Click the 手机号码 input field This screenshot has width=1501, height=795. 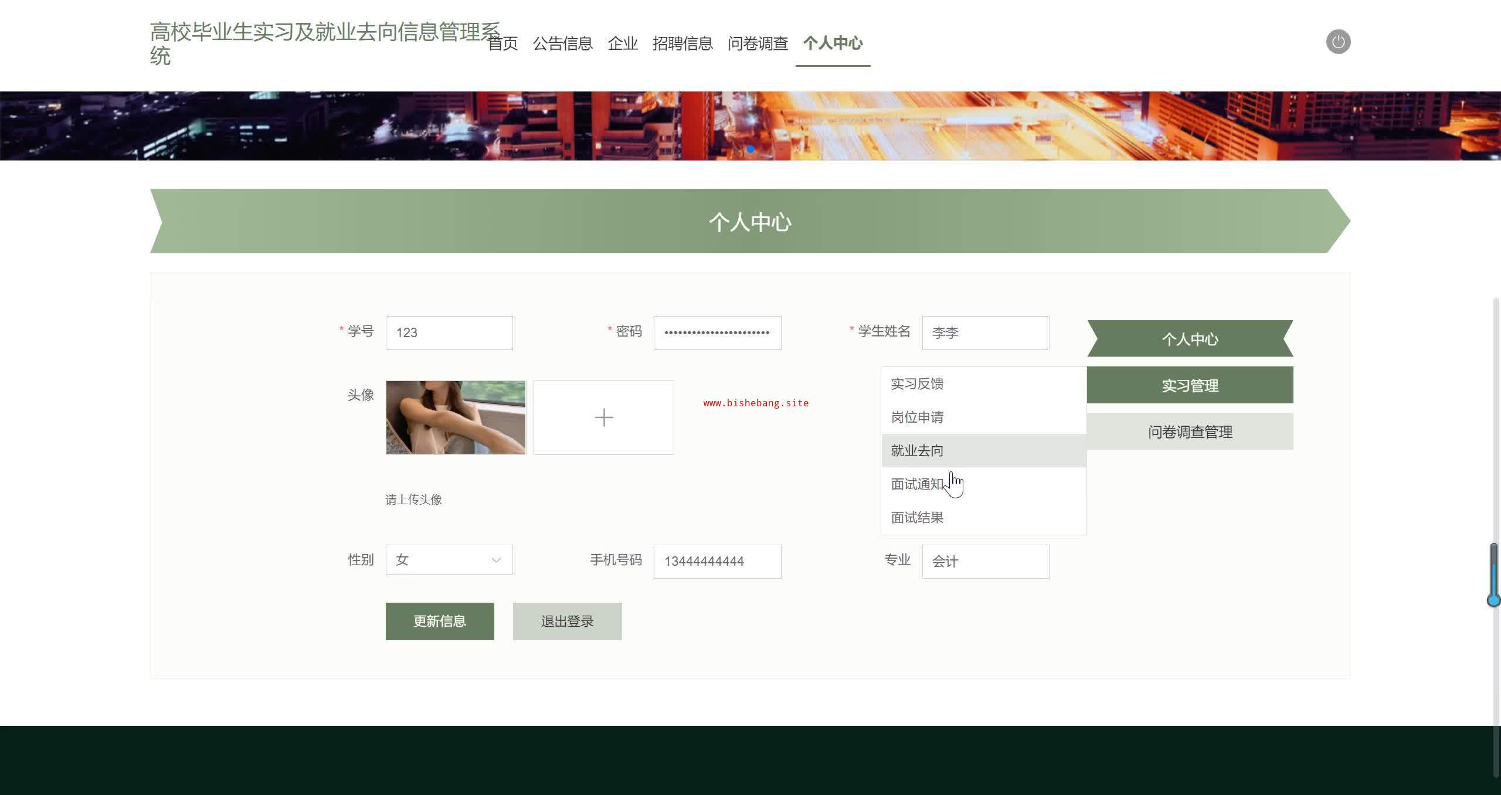point(717,562)
